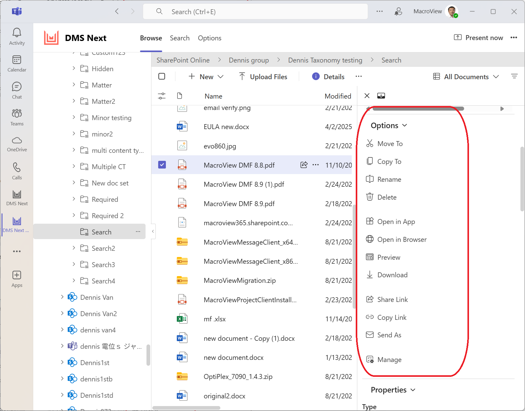
Task: Expand the Hidden folder in tree
Action: pos(74,68)
